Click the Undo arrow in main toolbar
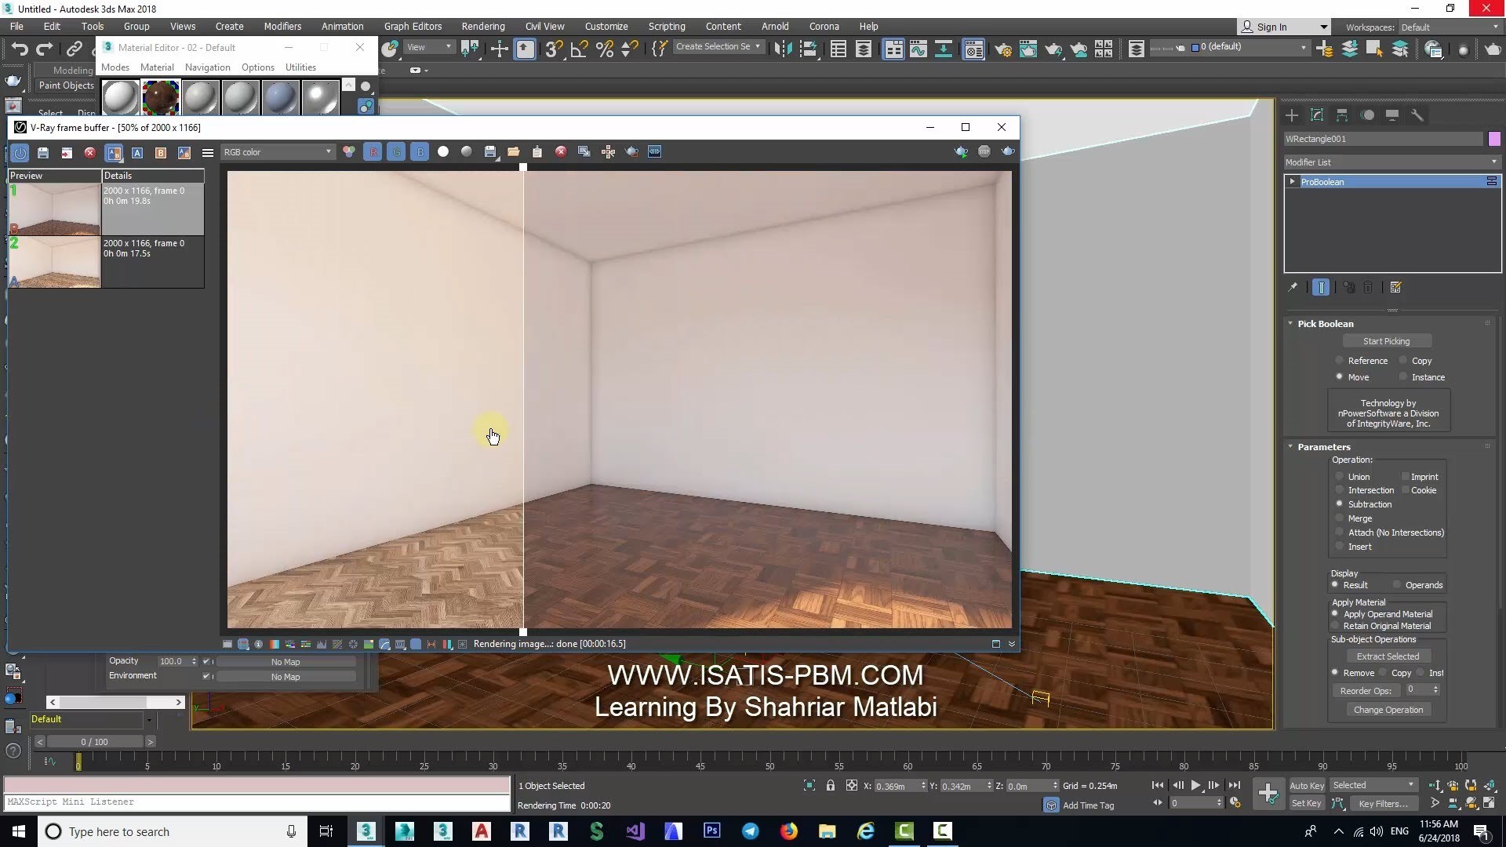This screenshot has height=847, width=1506. 19,49
